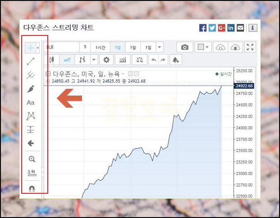Screen dimensions: 280x218
Task: Select the 1달 interval
Action: coord(133,47)
